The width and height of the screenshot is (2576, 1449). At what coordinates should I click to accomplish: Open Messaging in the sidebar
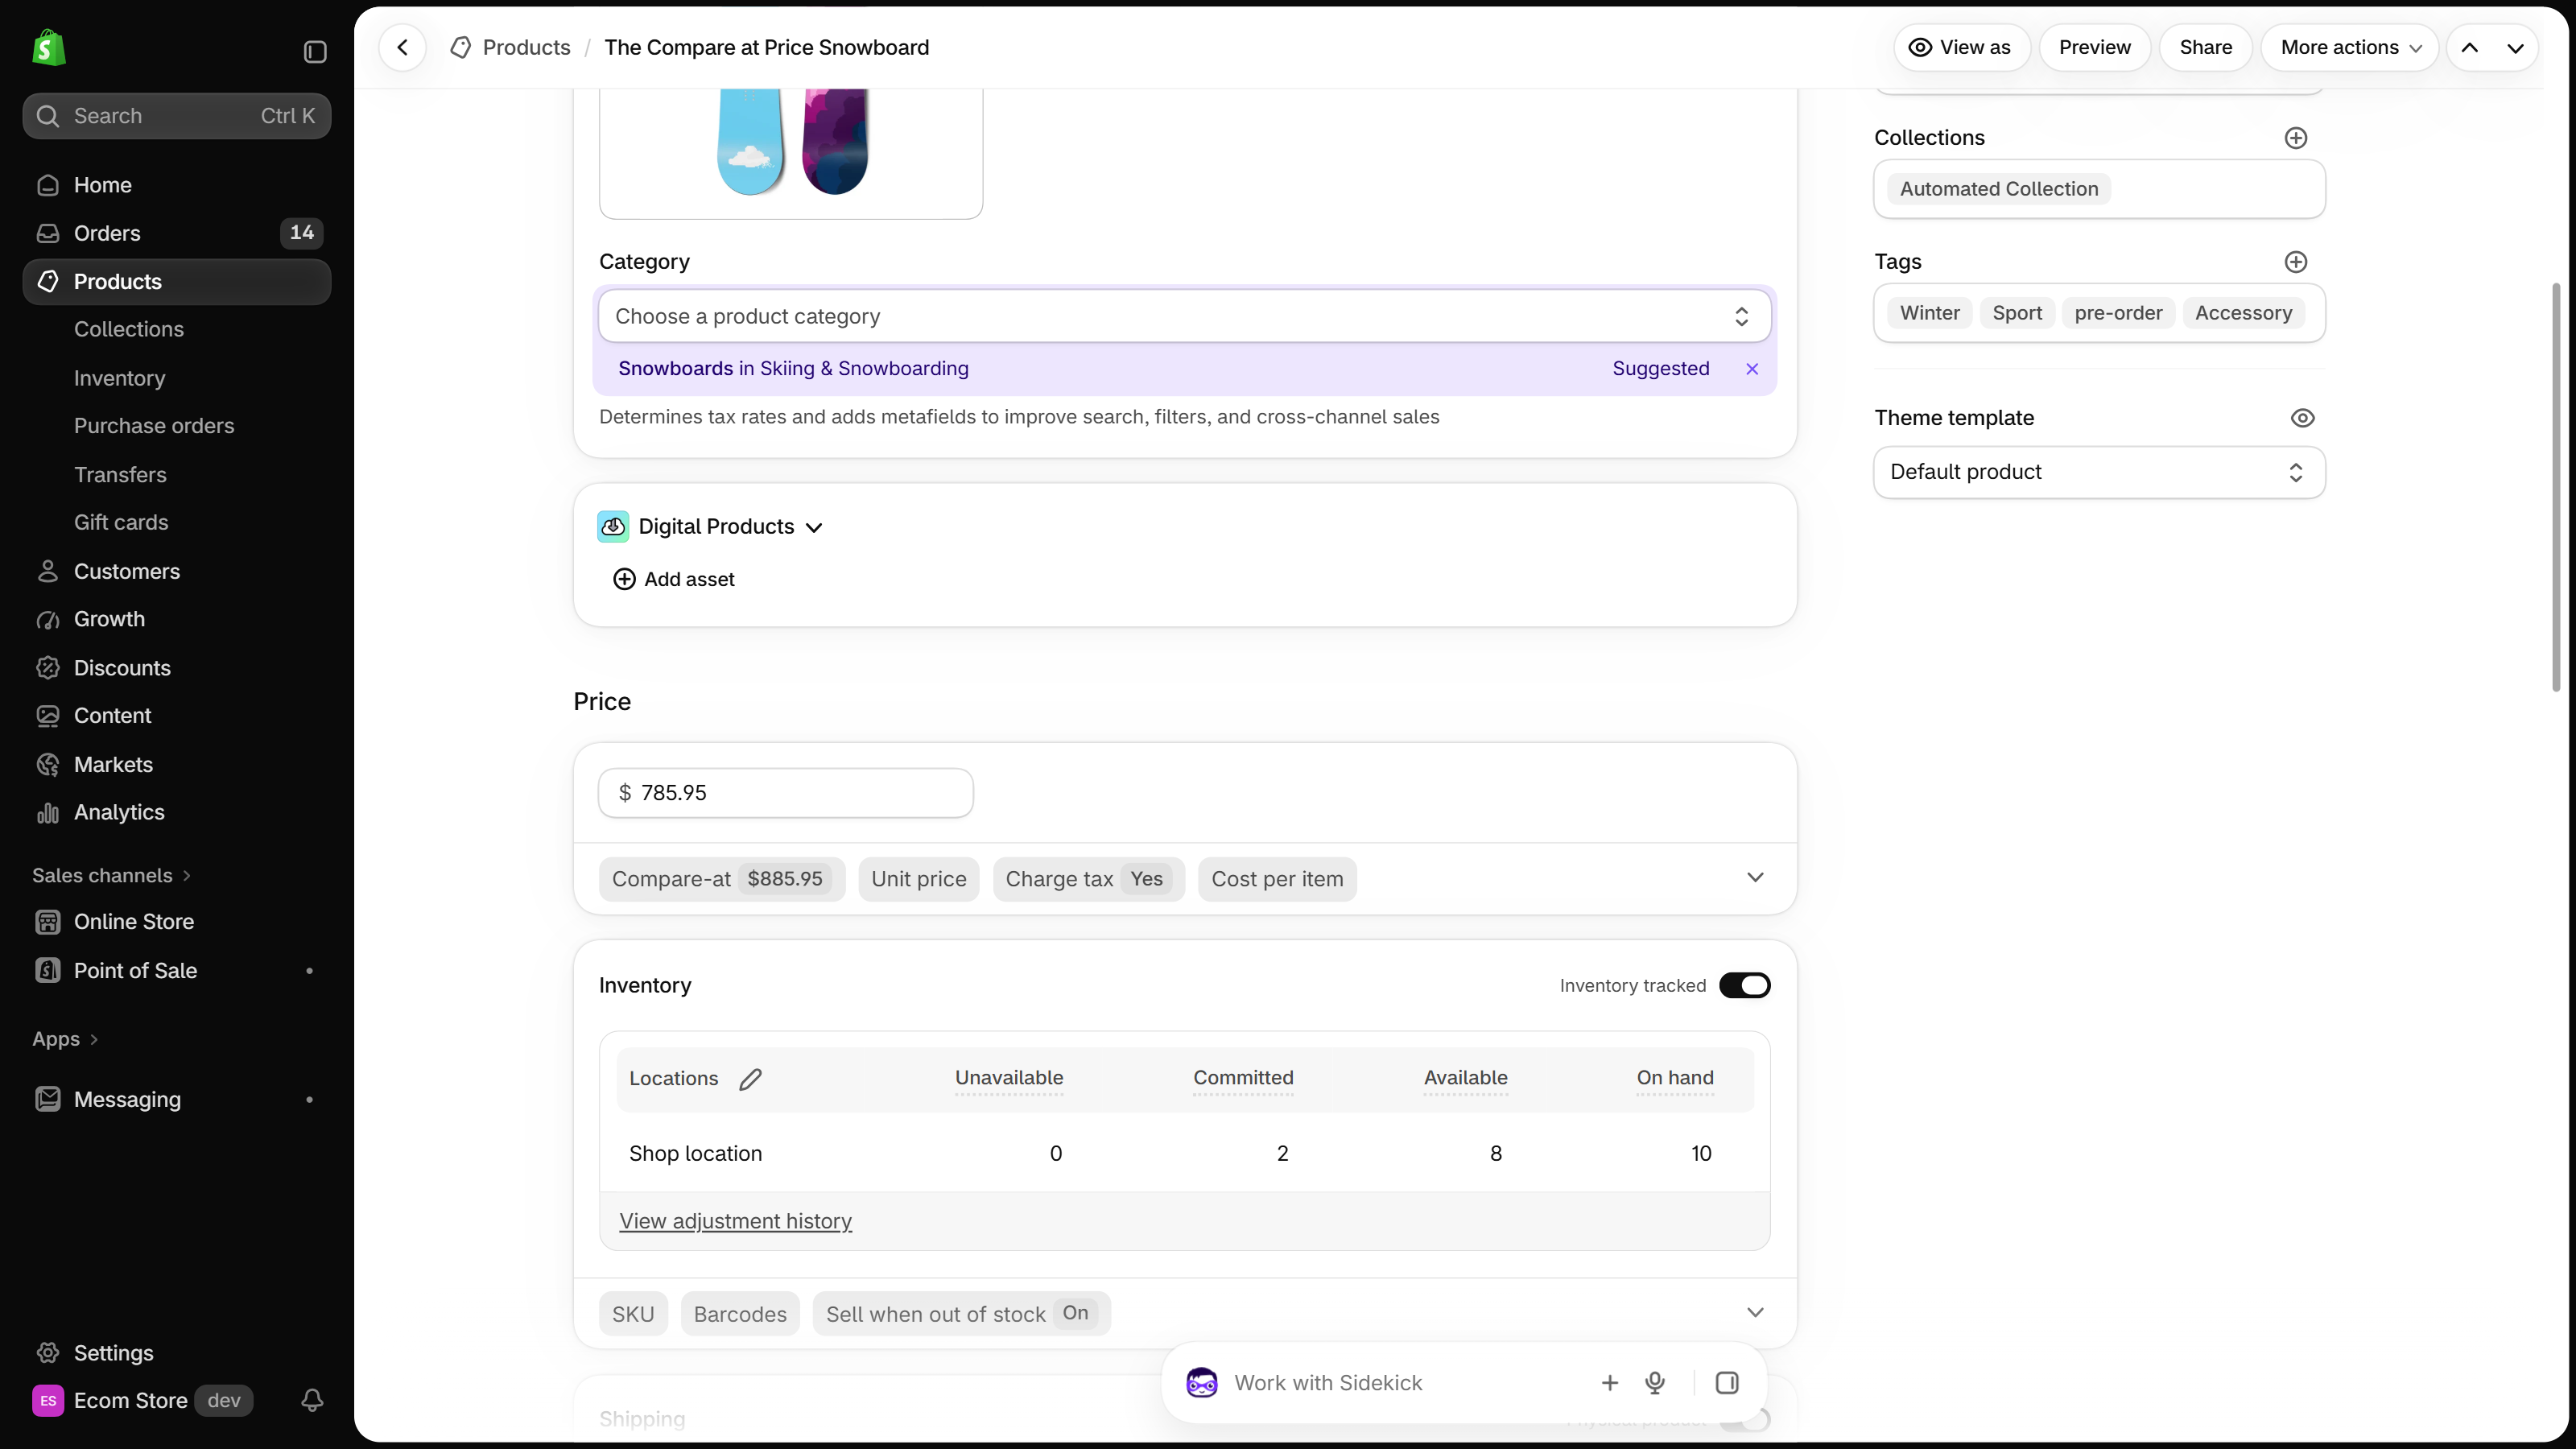(x=177, y=1099)
